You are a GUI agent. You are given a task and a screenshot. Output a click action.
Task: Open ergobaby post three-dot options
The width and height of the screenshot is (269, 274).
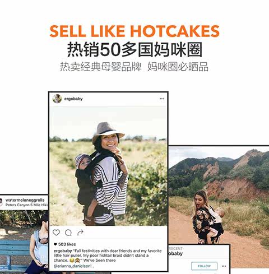point(162,99)
